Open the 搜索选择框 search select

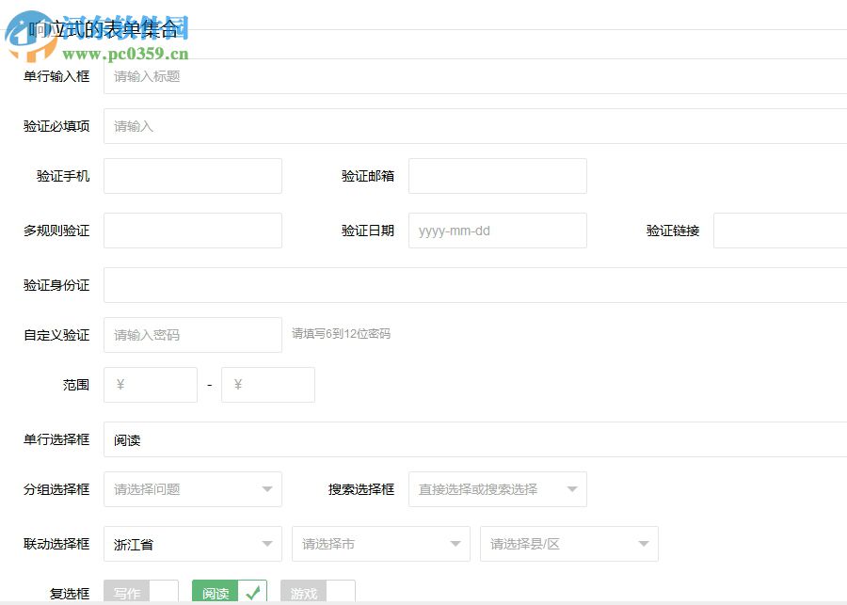498,489
